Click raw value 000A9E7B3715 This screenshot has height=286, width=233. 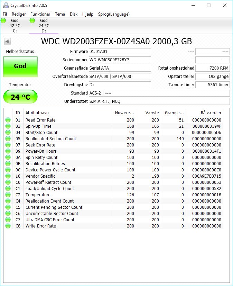(x=207, y=176)
